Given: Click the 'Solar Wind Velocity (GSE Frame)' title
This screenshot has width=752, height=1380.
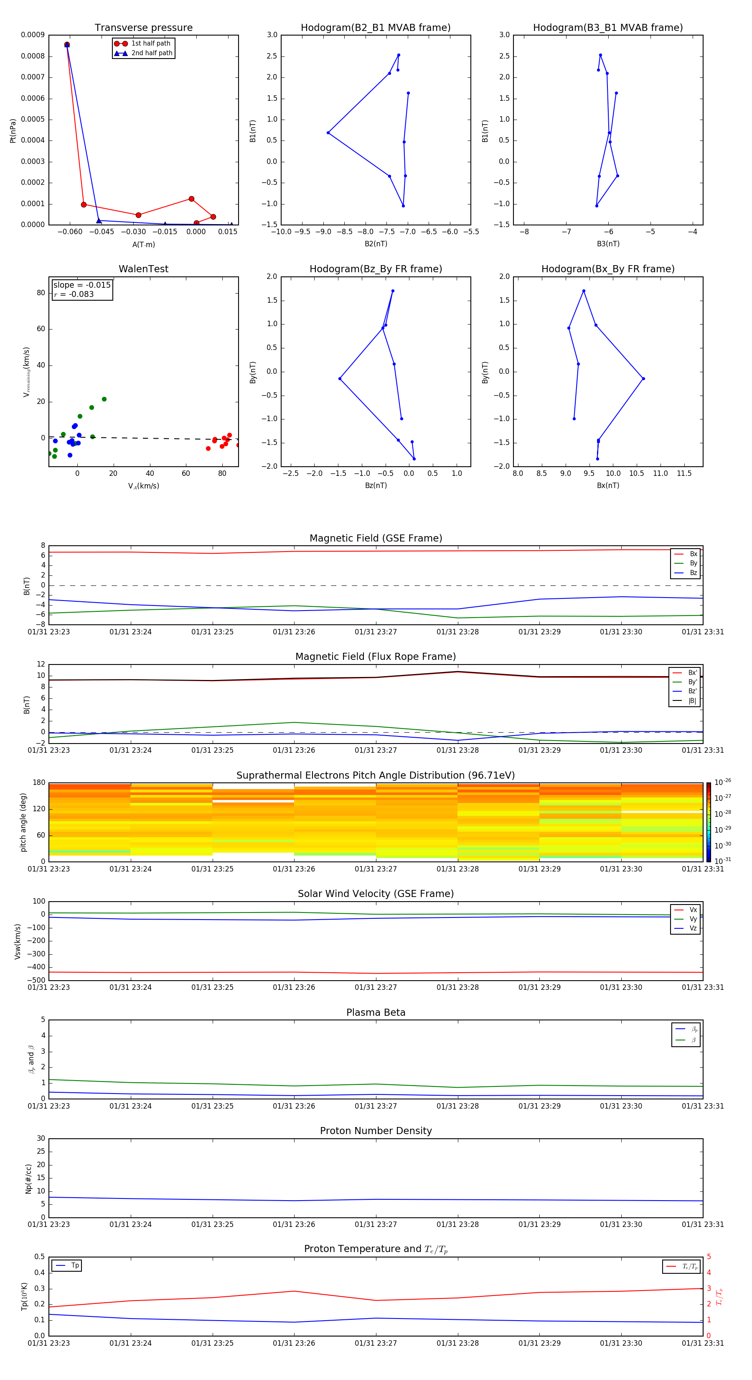Looking at the screenshot, I should click(376, 894).
